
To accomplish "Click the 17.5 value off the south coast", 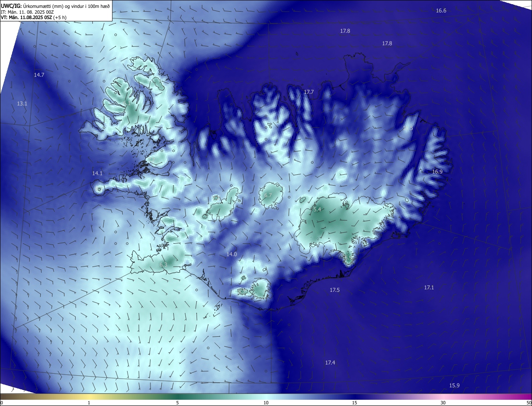I will pyautogui.click(x=335, y=290).
